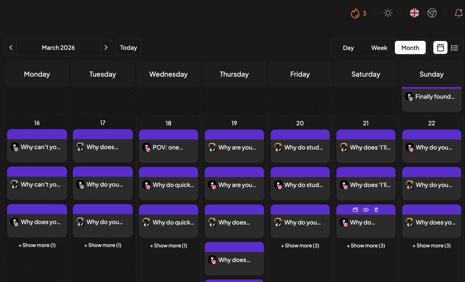Image resolution: width=465 pixels, height=282 pixels.
Task: Expand 'Show more (1)' under Monday 16
Action: [37, 245]
